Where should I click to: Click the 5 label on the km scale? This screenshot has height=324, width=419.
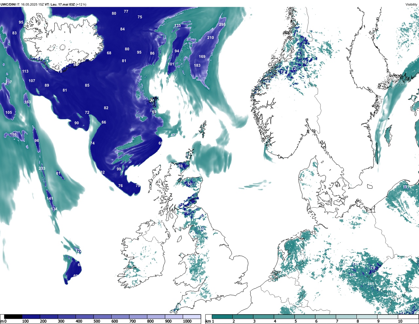(296, 321)
